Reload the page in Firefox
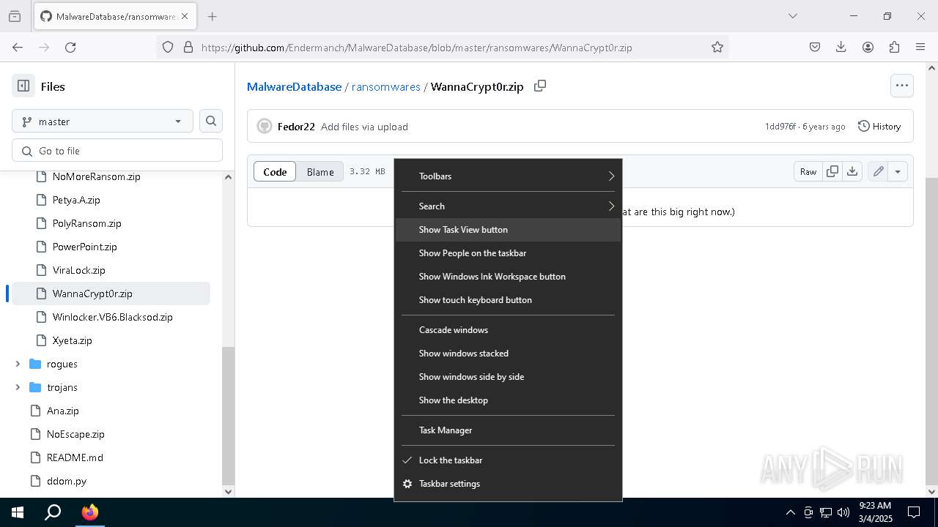Viewport: 938px width, 527px height. [70, 47]
